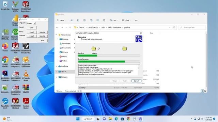Image resolution: width=218 pixels, height=122 pixels.
Task: Open the OpenOffice desktop shortcut
Action: point(5,103)
